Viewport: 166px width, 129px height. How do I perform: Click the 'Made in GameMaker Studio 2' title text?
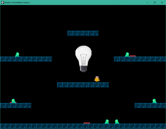(x=17, y=2)
